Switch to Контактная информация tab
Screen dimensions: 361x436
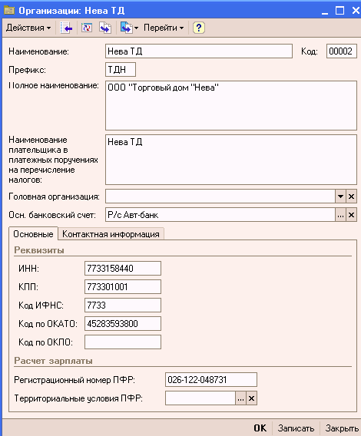111,234
